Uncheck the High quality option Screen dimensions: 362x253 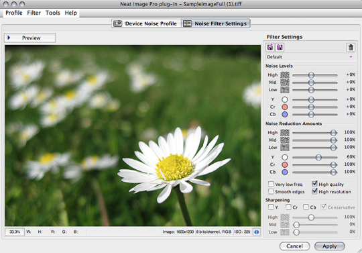(314, 184)
